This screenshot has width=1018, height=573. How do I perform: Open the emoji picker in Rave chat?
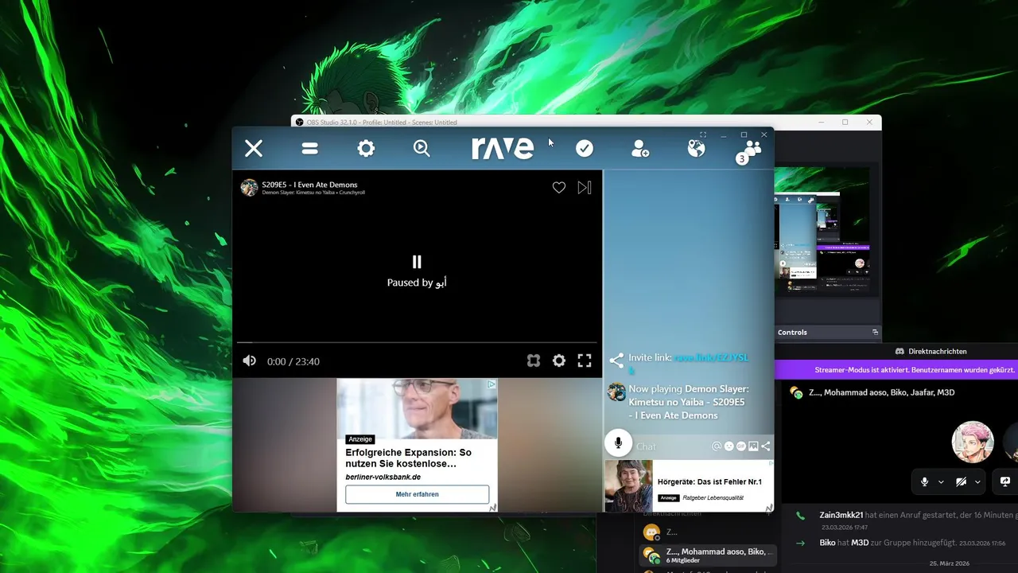pyautogui.click(x=729, y=446)
